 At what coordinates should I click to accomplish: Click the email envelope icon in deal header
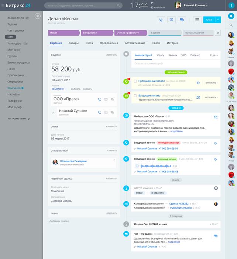point(171,20)
